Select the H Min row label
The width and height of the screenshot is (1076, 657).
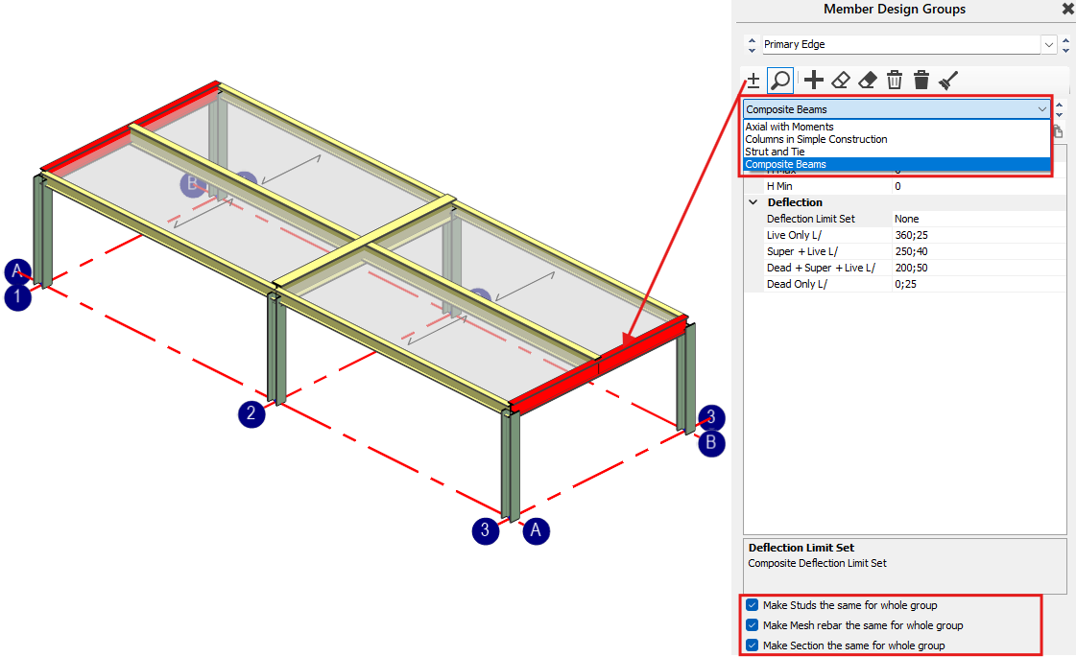779,186
